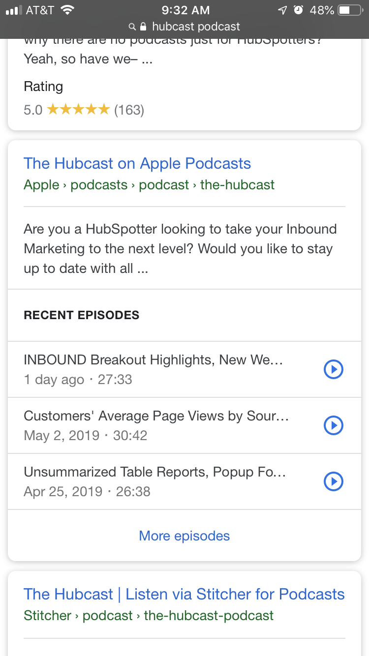Tap the 9:32 AM clock
The width and height of the screenshot is (369, 656).
185,10
